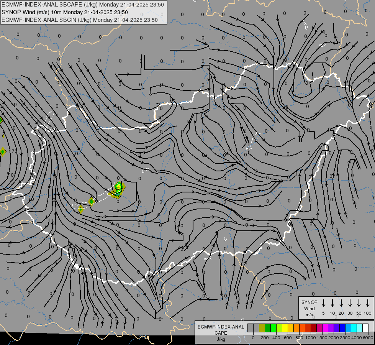Pick the white swatch in CAPE scale

(366, 328)
